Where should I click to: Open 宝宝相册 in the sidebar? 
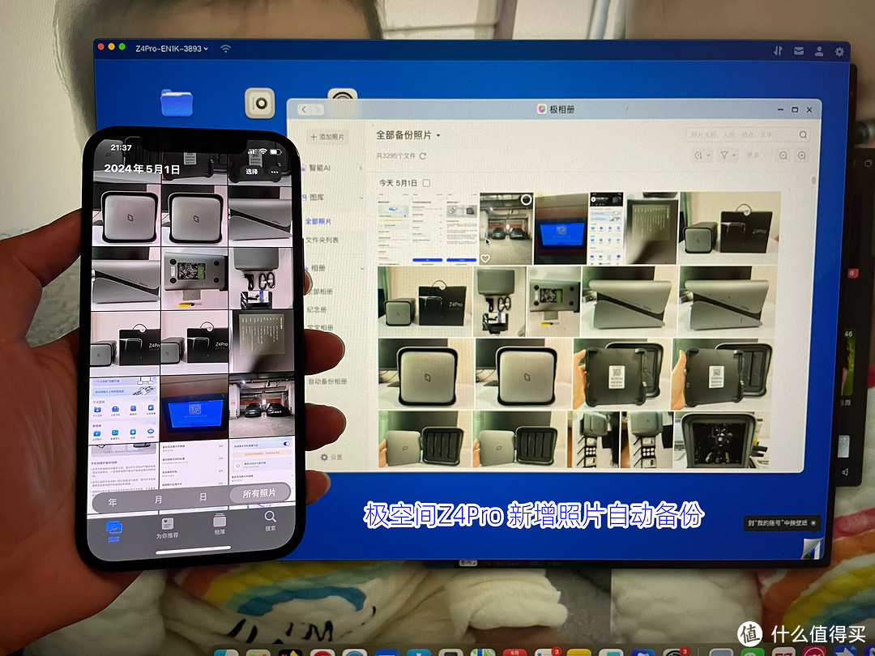320,328
